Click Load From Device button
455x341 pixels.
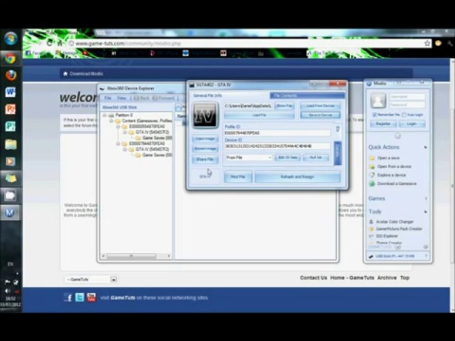point(320,106)
